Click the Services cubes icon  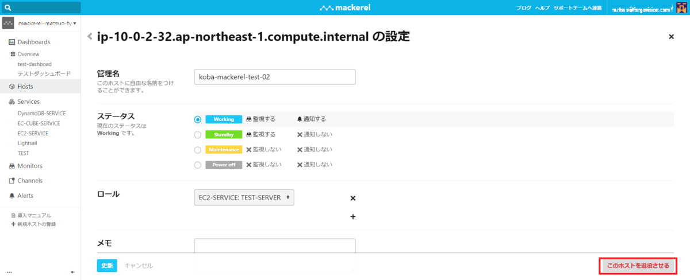pos(11,102)
